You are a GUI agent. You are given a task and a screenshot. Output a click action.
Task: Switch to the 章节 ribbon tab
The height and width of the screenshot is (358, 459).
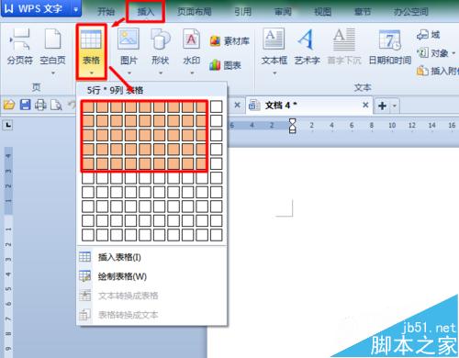point(363,12)
